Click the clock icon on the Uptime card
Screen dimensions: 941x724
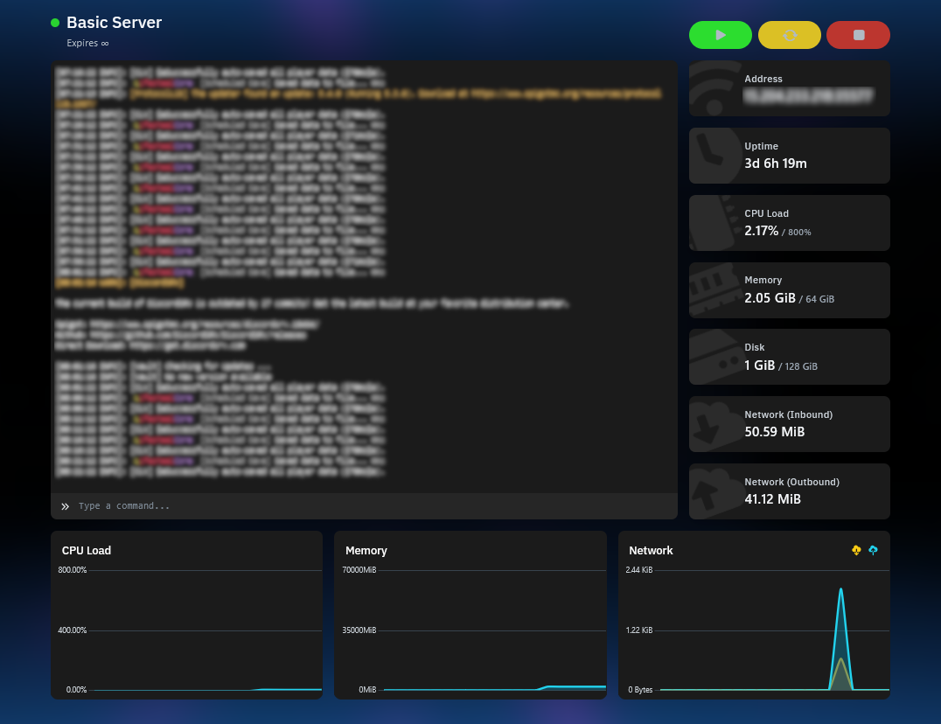(x=708, y=156)
